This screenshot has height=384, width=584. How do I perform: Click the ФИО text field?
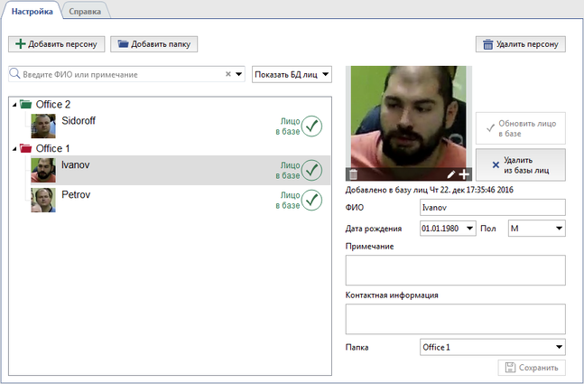(x=492, y=207)
